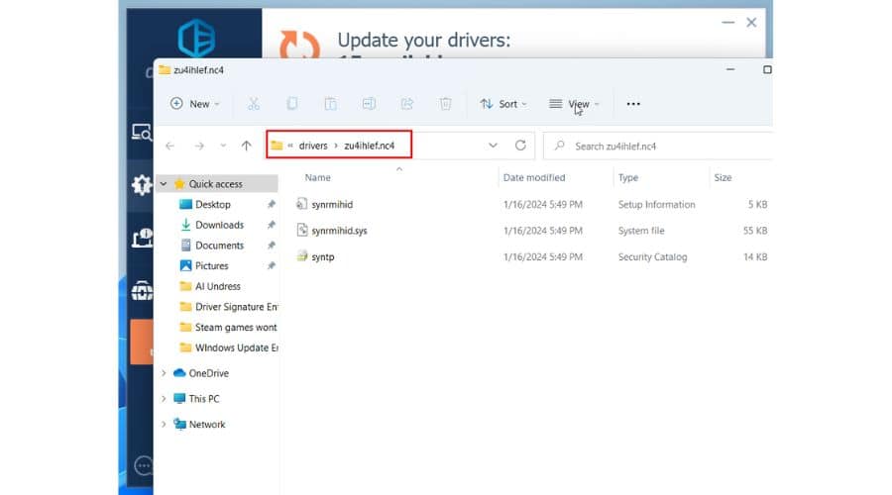Click the backup alert icon in driver app sidebar

[x=142, y=237]
